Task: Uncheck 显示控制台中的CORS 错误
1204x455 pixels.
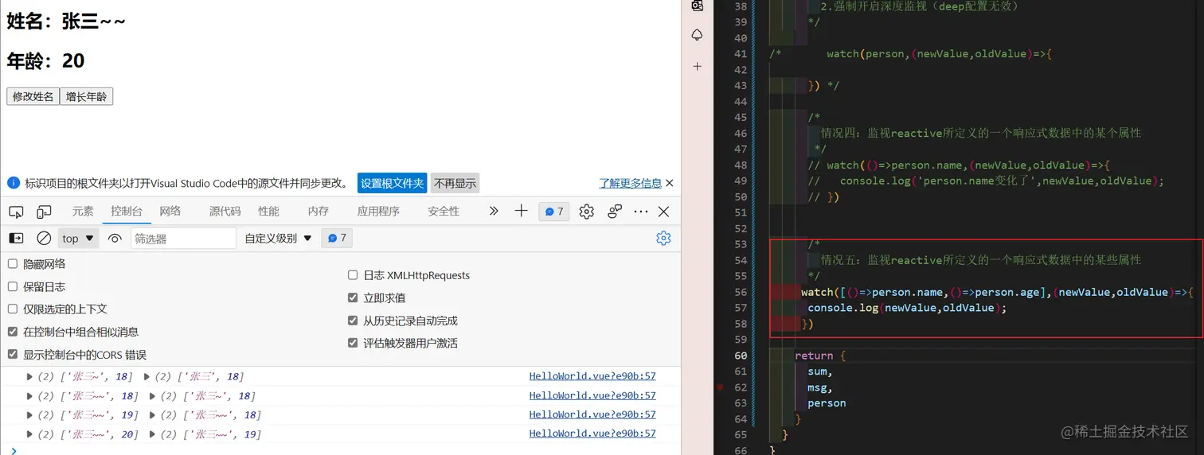Action: [x=12, y=354]
